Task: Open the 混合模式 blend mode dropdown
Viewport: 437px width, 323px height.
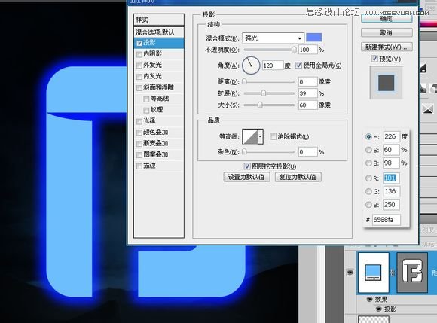Action: point(273,38)
